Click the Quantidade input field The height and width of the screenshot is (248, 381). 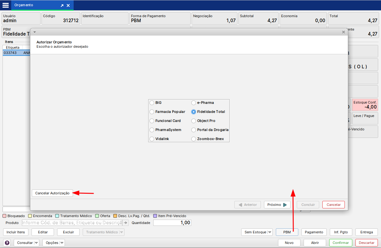[x=172, y=223]
